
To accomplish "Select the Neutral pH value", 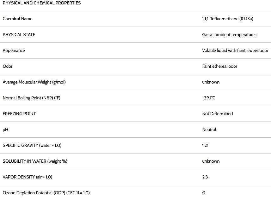I will point(209,129).
